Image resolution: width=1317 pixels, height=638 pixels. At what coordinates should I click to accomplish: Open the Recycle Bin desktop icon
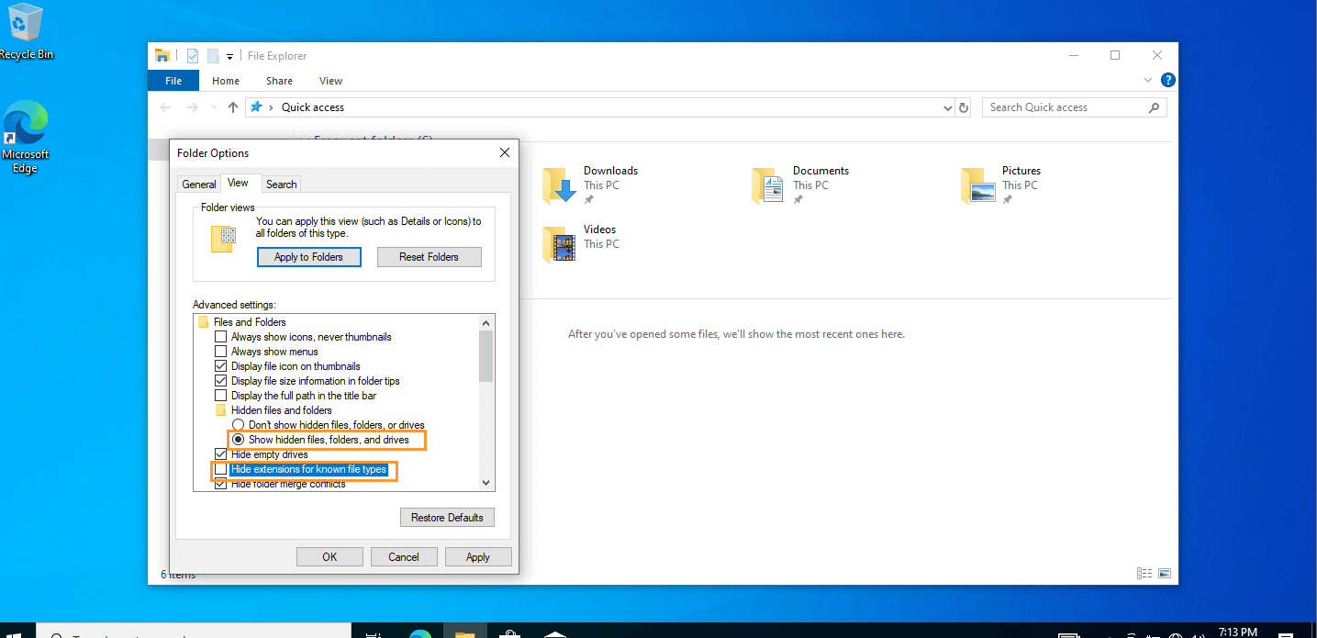click(26, 30)
